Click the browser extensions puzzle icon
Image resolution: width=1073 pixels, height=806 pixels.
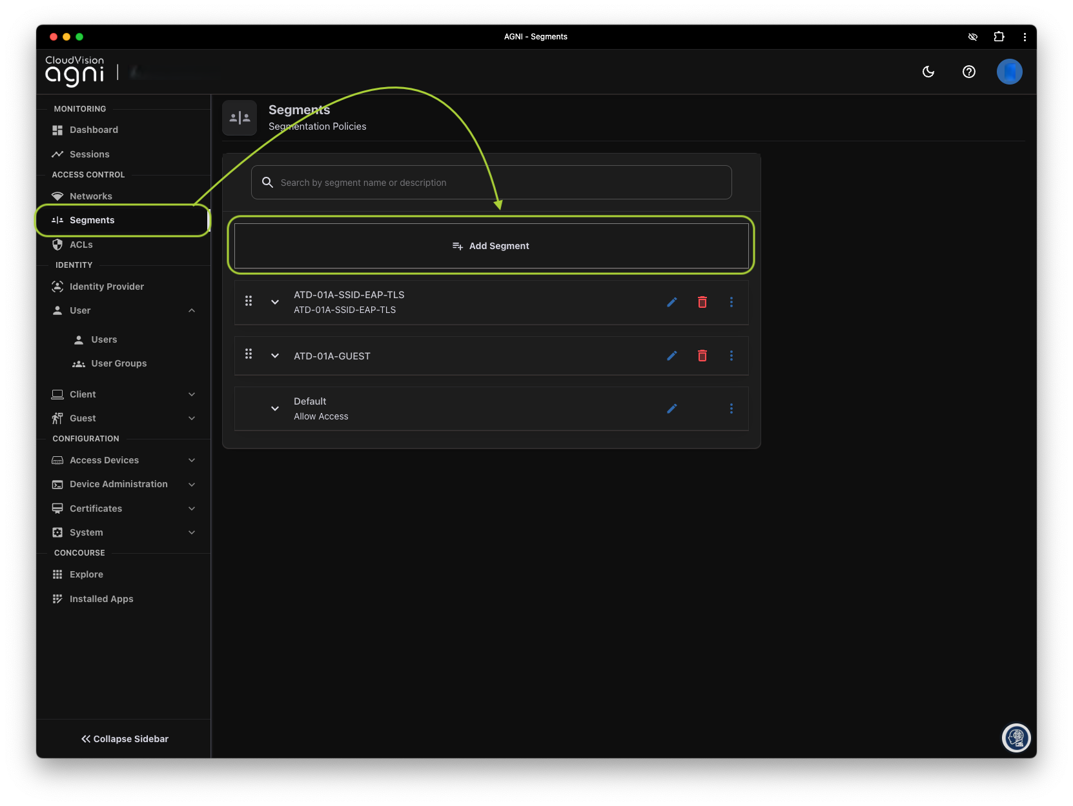click(x=999, y=37)
